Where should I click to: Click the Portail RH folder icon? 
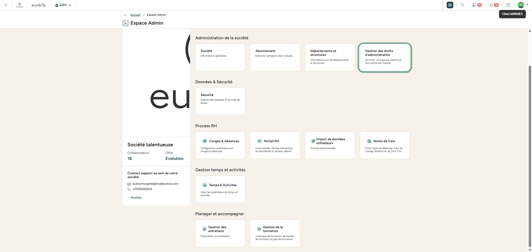click(260, 141)
